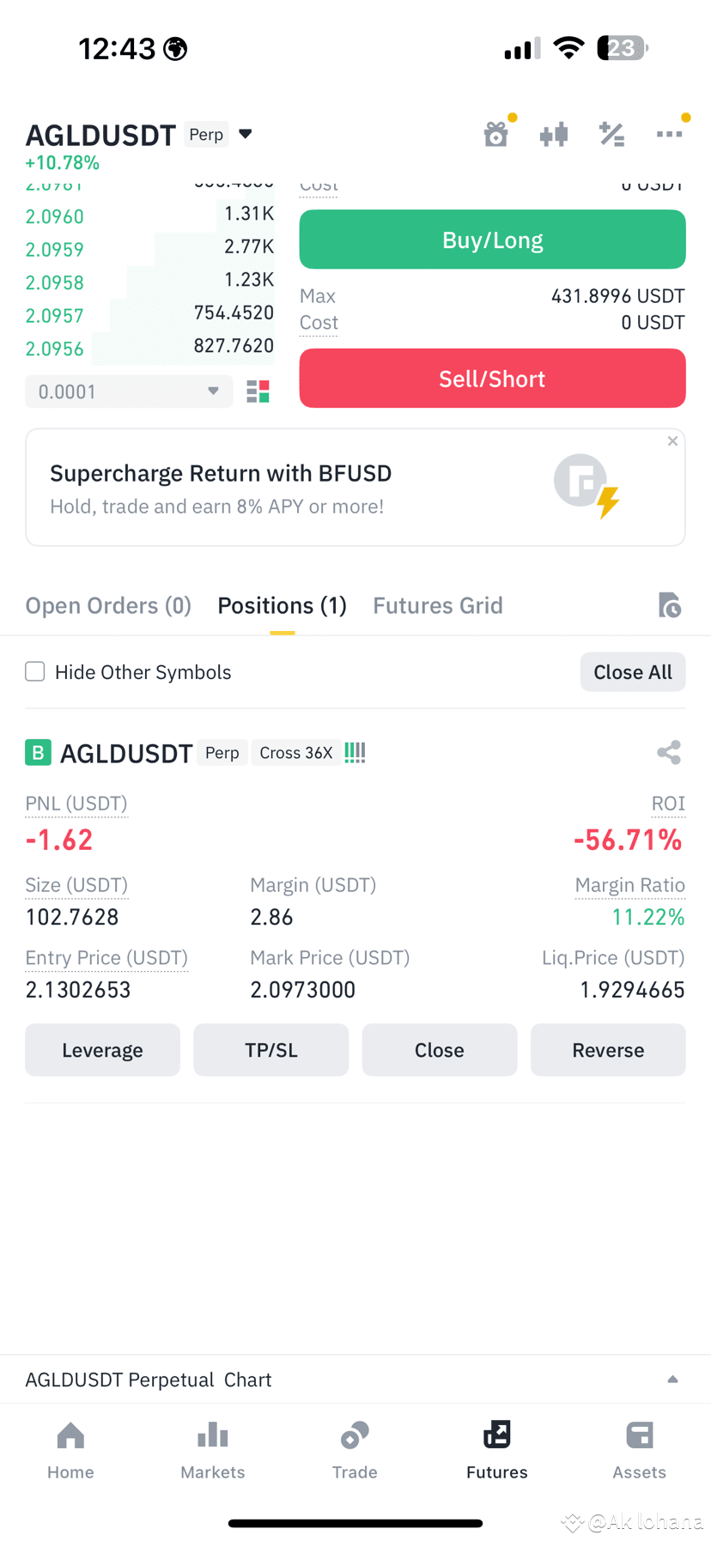The height and width of the screenshot is (1541, 711).
Task: Expand the AGLDUSDT Perpetual Chart panel
Action: click(x=673, y=1380)
